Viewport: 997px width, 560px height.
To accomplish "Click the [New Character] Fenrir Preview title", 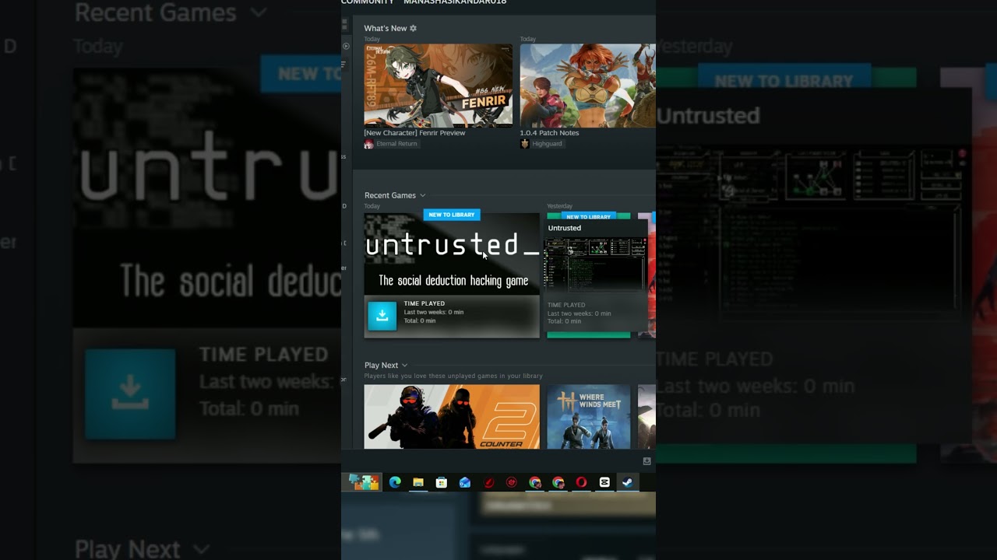I will coord(414,133).
